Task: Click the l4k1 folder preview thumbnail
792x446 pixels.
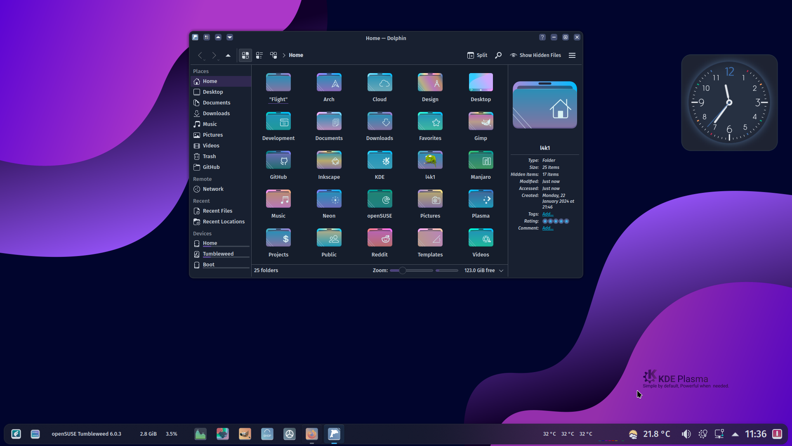Action: (544, 105)
